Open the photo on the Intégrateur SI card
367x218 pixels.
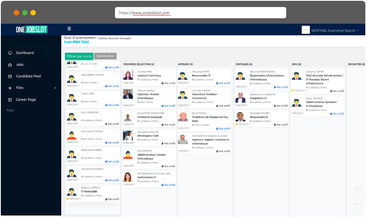(240, 98)
